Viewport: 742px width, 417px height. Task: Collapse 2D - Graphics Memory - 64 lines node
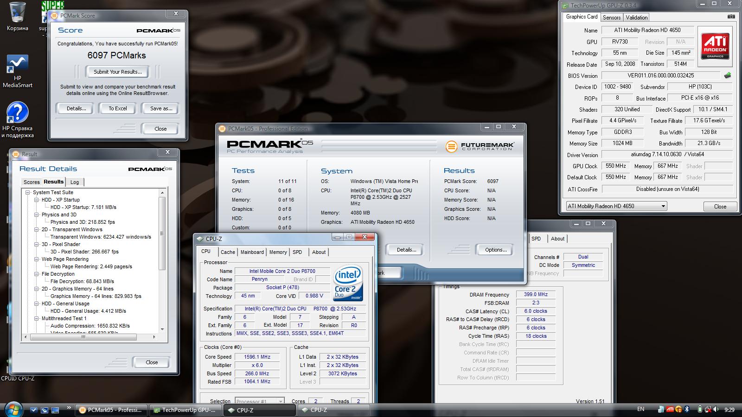[37, 289]
